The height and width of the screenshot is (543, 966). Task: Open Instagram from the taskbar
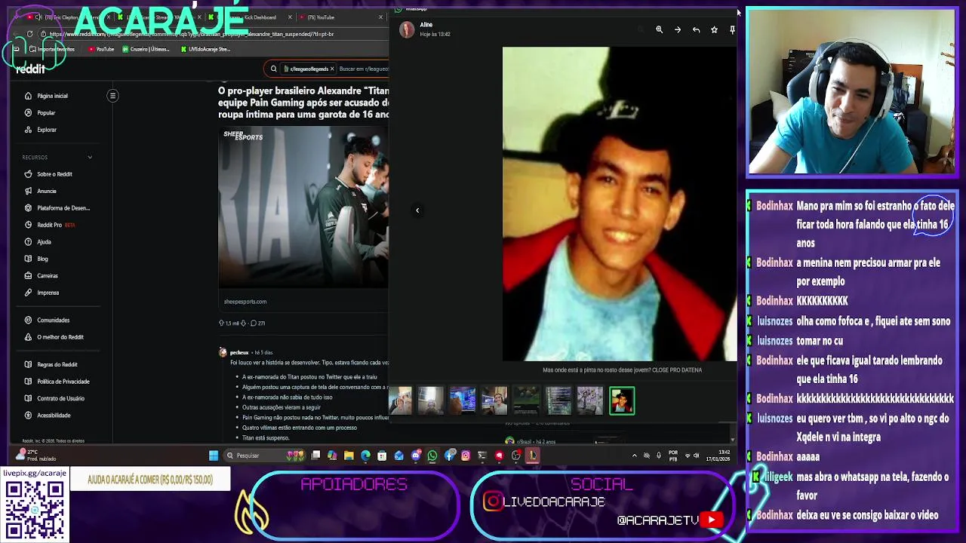point(466,456)
